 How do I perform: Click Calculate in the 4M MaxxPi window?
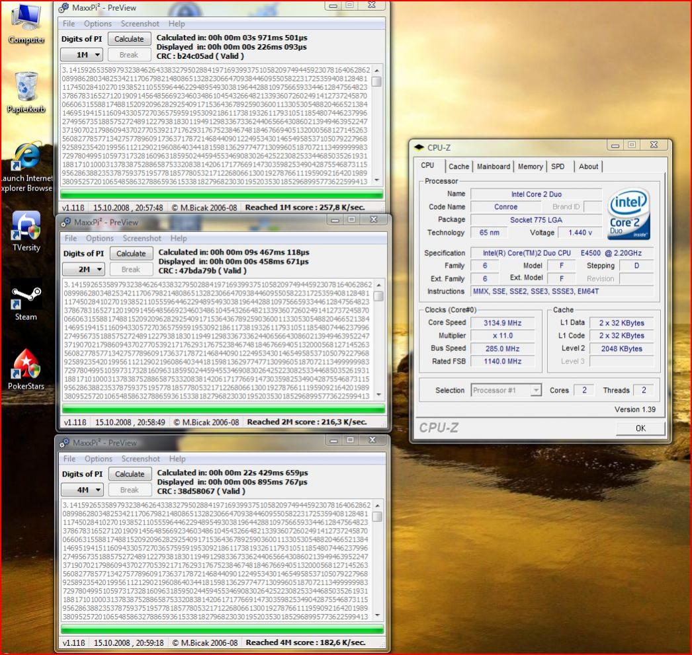(130, 474)
